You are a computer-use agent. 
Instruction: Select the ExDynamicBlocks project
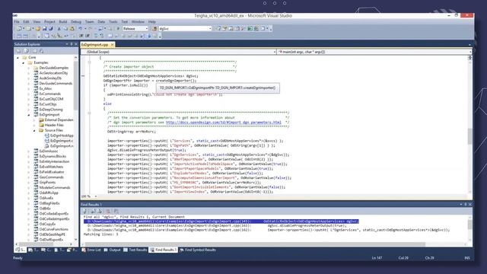tap(53, 157)
